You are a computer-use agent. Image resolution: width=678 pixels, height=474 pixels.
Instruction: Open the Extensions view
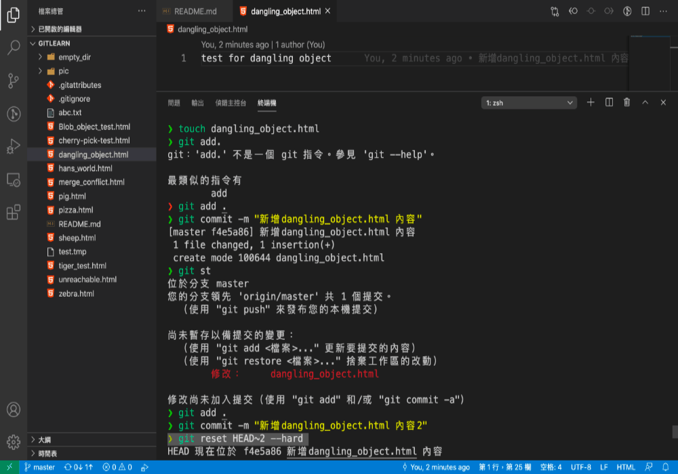[x=14, y=213]
